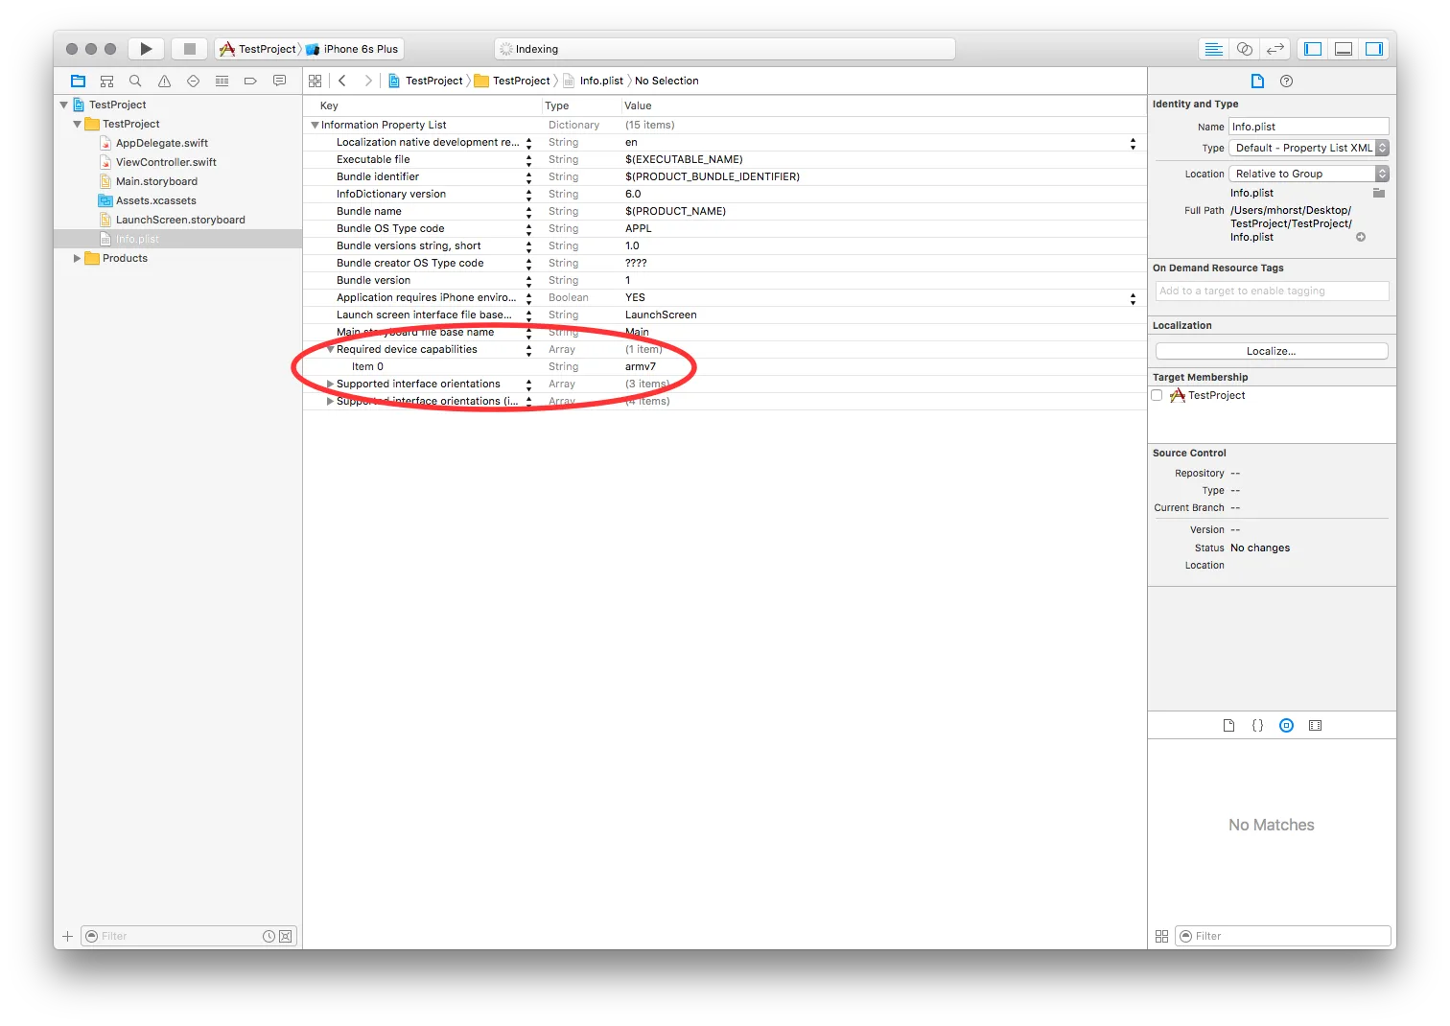Viewport: 1450px width, 1026px height.
Task: Open the Issue navigator tab
Action: [164, 82]
